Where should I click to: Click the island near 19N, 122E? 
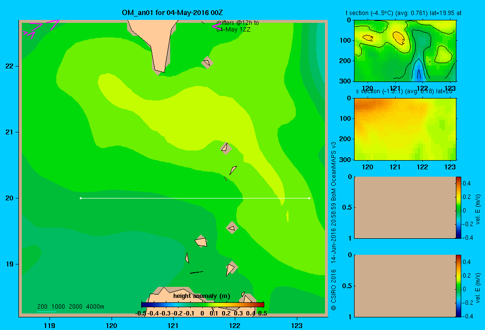pyautogui.click(x=231, y=268)
